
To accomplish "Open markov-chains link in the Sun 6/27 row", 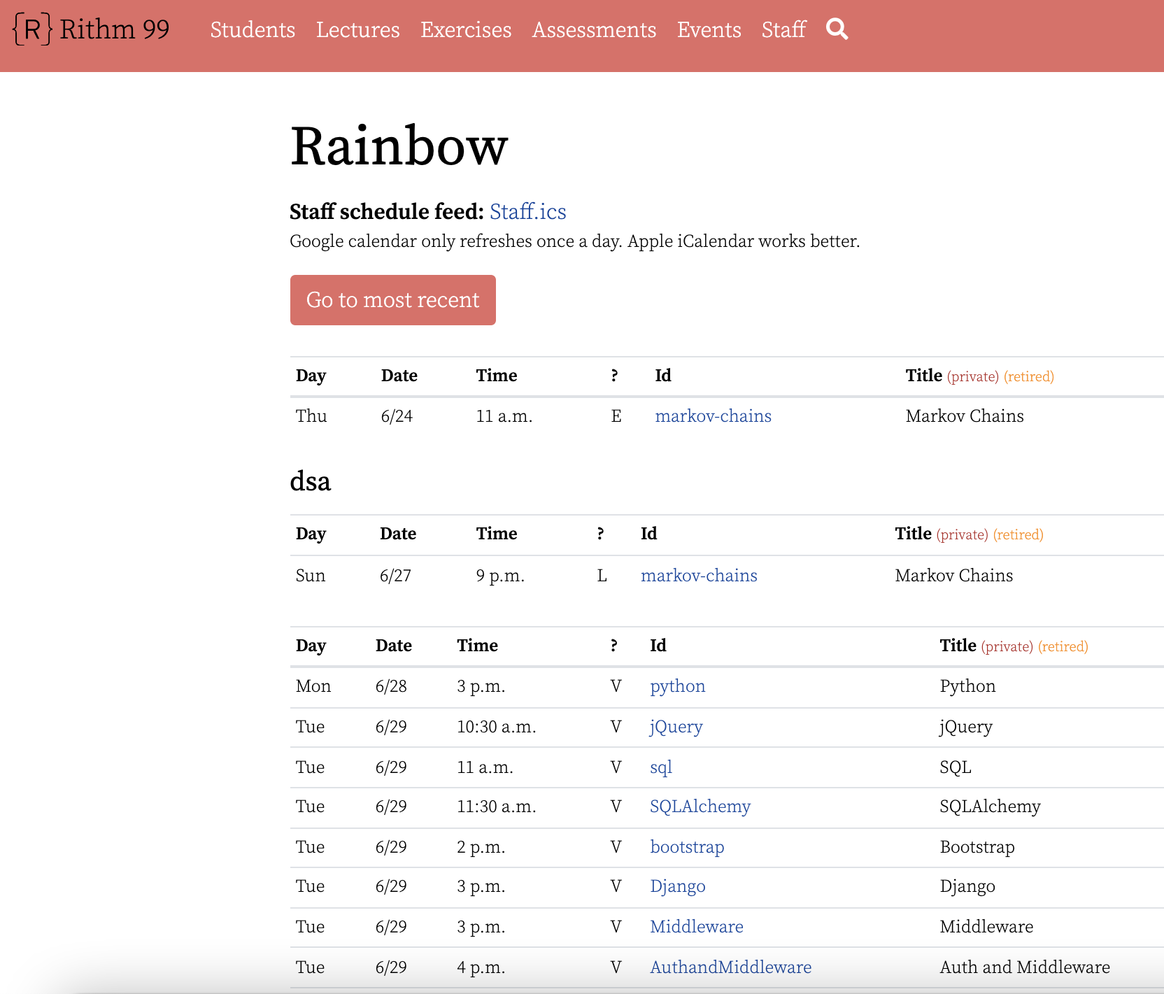I will click(699, 576).
